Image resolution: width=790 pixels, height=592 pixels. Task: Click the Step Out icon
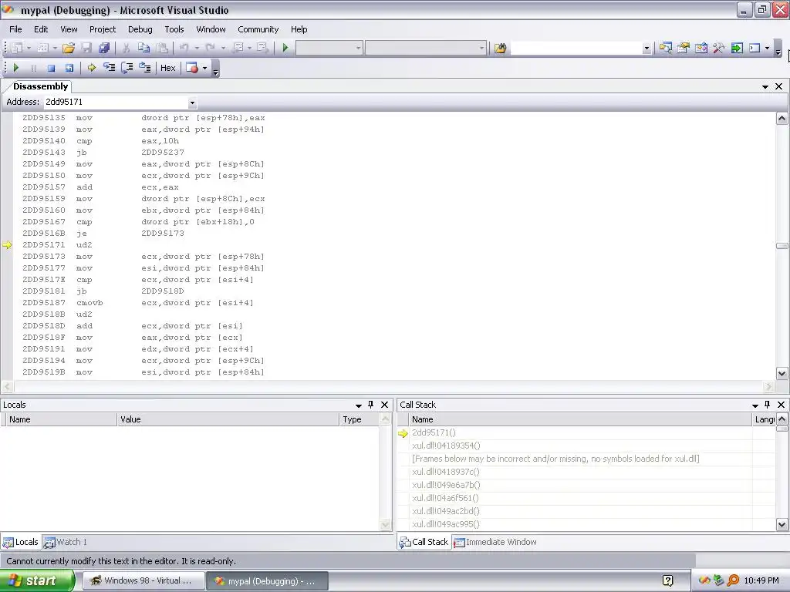coord(145,68)
